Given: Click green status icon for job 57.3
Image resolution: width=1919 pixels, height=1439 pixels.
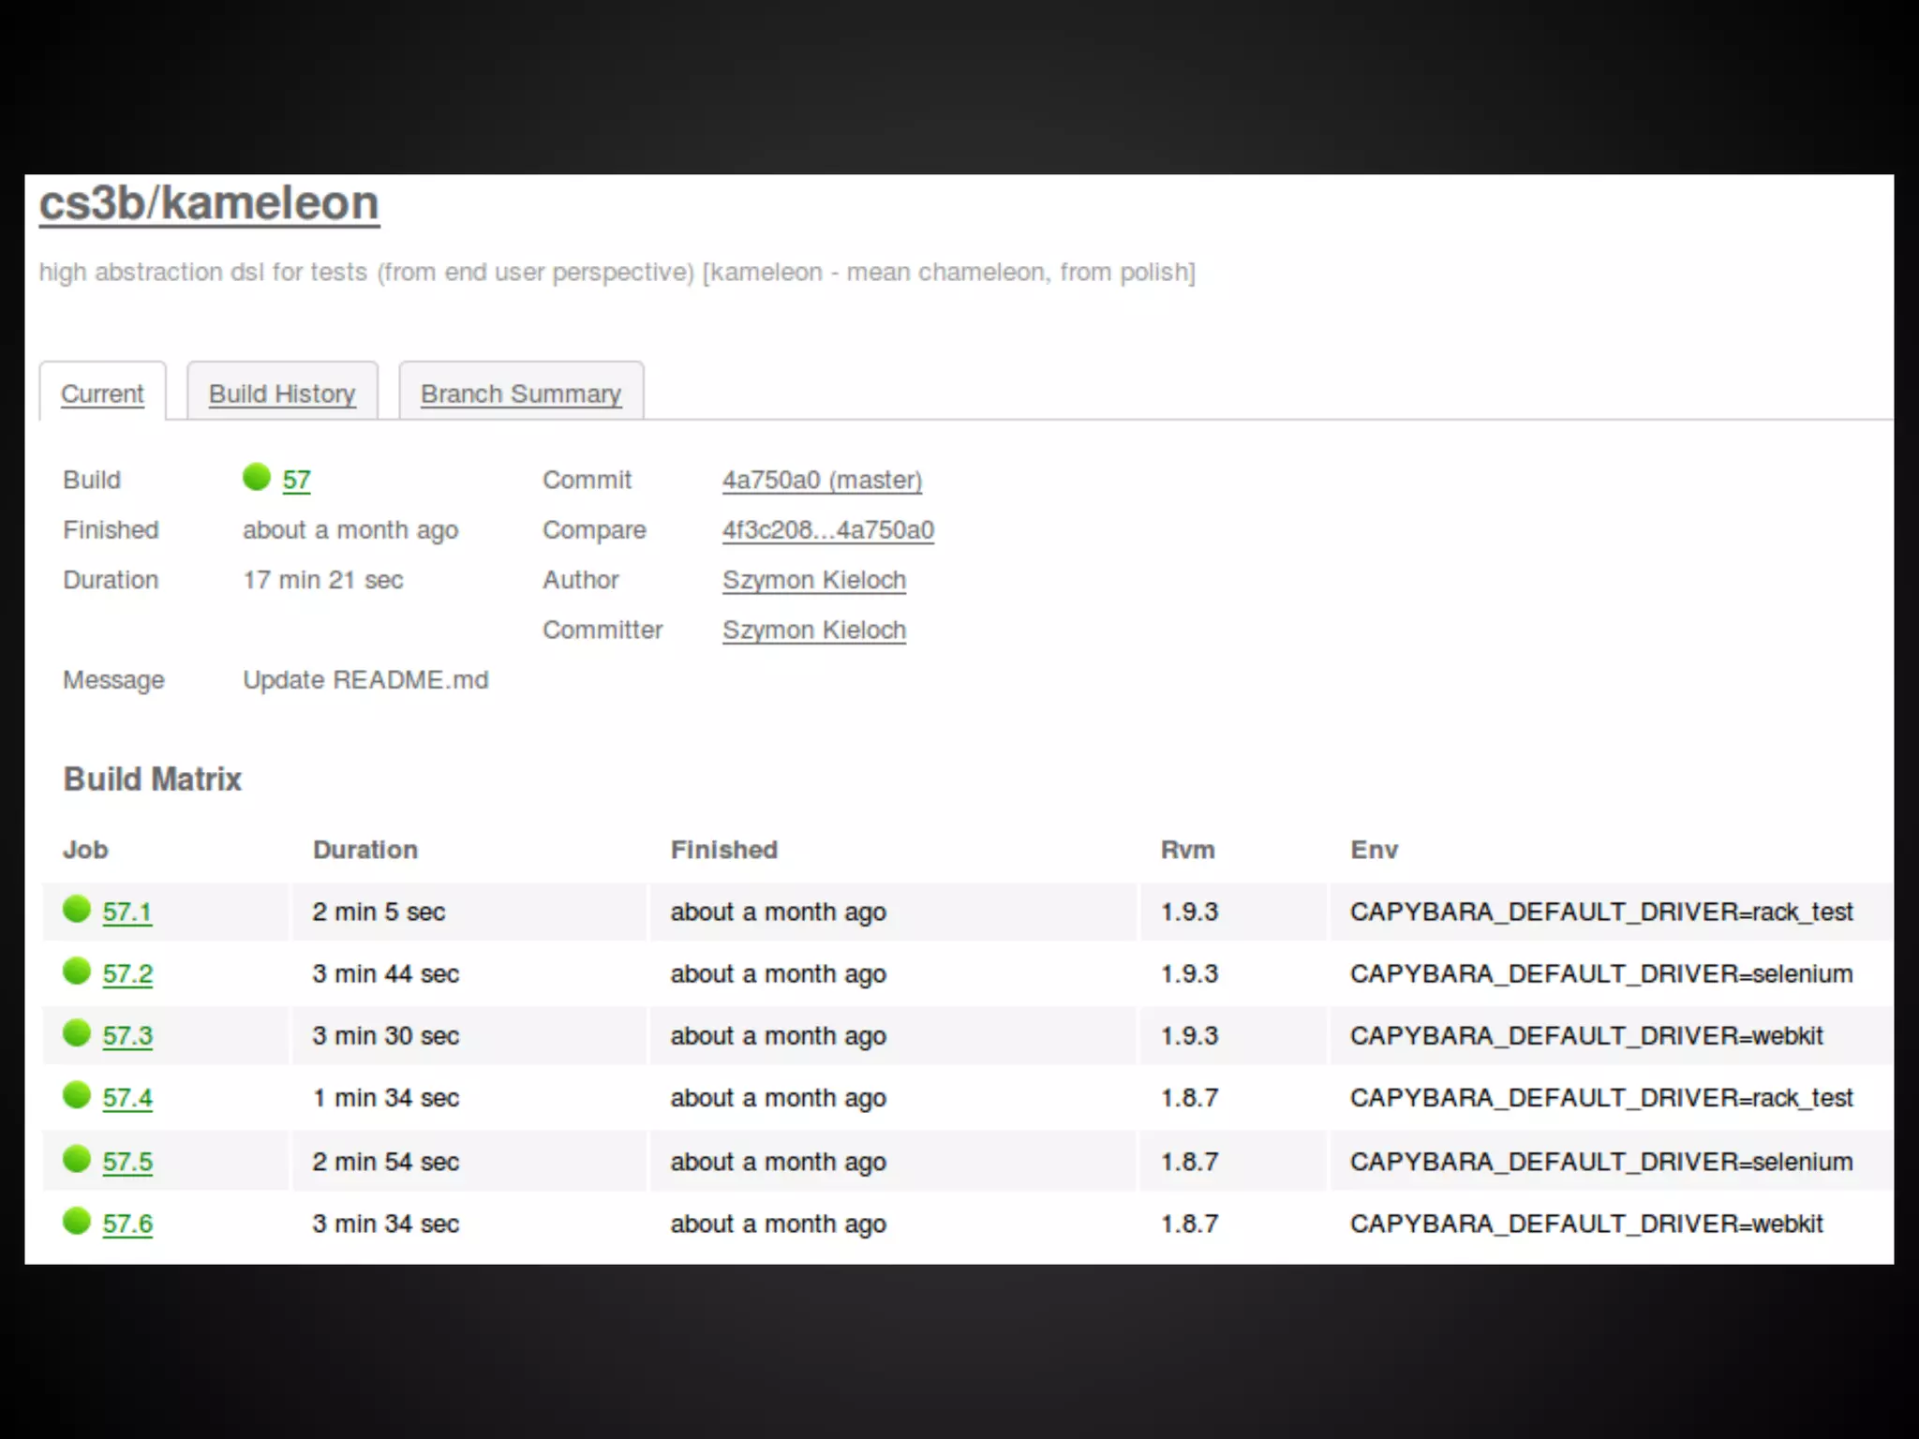Looking at the screenshot, I should click(77, 1032).
